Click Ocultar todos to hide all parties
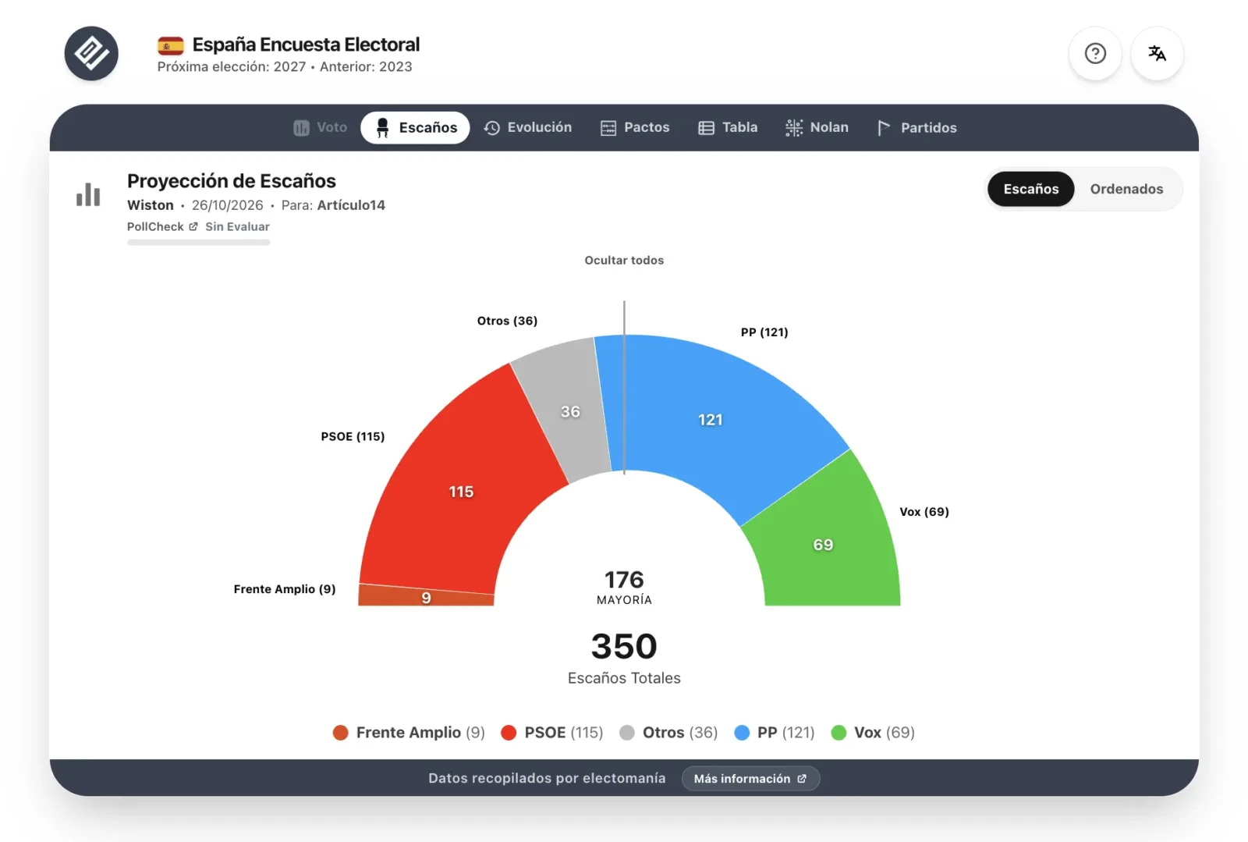This screenshot has height=842, width=1248. (x=624, y=260)
